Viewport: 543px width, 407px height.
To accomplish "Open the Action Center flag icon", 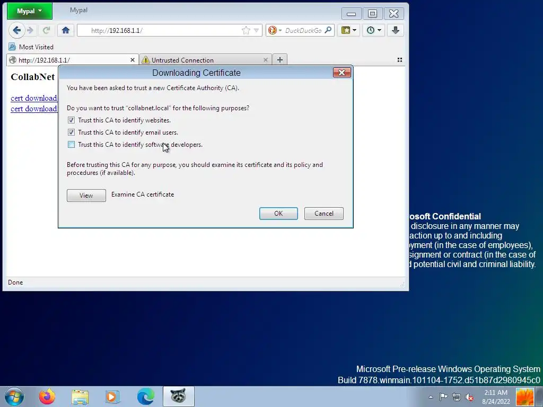I will pos(443,397).
